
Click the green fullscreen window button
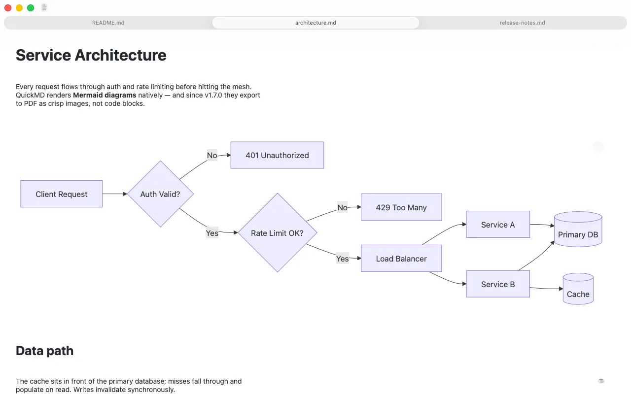tap(31, 8)
